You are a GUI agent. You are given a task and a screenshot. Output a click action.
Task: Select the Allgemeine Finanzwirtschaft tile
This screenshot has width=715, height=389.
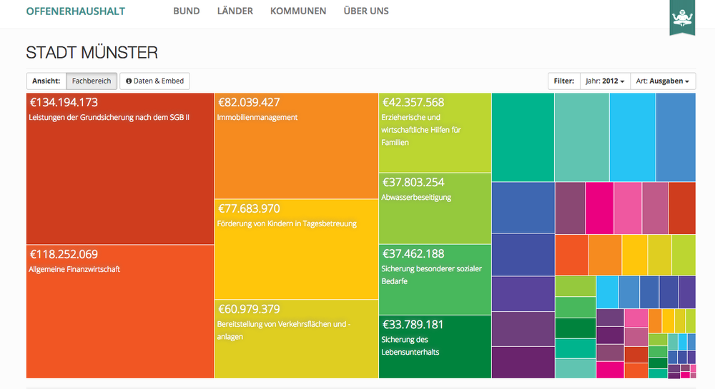point(120,312)
